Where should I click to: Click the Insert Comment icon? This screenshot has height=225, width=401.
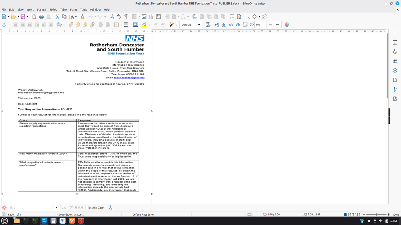[x=232, y=16]
